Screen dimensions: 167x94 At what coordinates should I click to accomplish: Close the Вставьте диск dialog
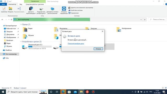(x=103, y=31)
